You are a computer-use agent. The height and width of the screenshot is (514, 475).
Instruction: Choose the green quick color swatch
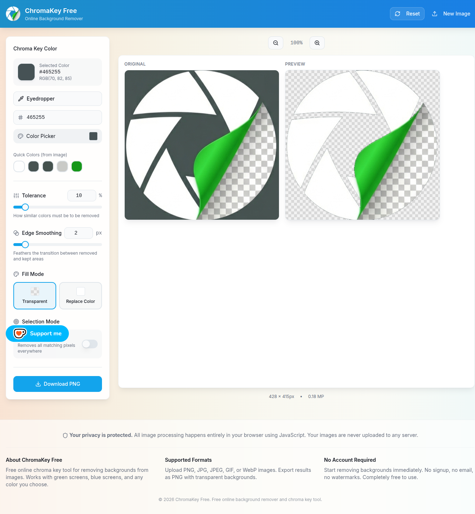click(x=77, y=166)
